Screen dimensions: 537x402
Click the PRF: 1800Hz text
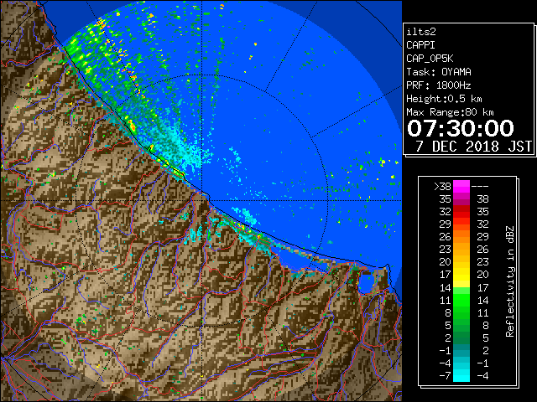point(439,85)
